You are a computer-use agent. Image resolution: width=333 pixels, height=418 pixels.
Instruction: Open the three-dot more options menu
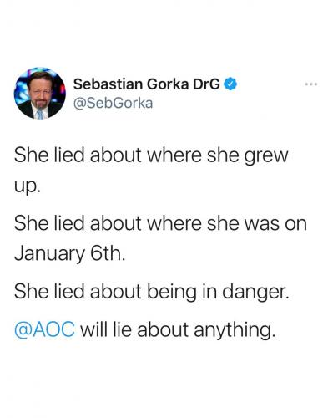pos(311,84)
